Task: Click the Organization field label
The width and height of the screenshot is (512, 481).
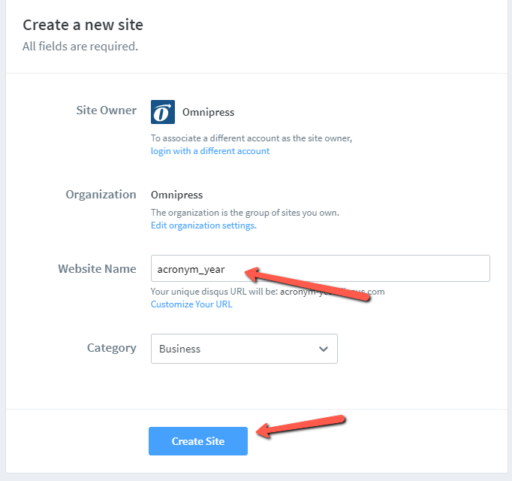Action: [x=101, y=194]
